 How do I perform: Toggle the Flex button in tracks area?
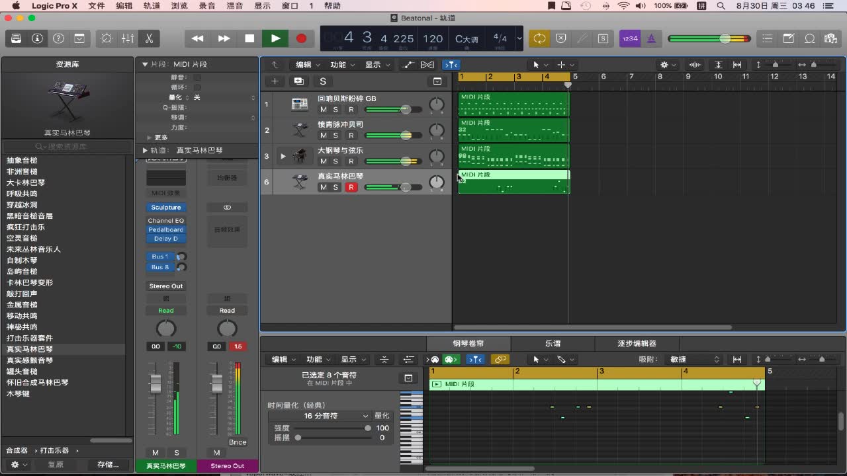click(x=427, y=65)
